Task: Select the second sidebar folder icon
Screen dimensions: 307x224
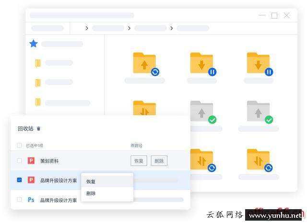Action: point(38,83)
